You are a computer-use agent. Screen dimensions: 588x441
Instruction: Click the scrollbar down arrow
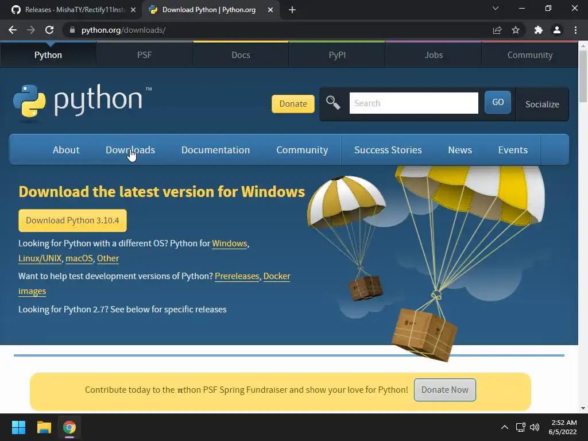point(583,408)
